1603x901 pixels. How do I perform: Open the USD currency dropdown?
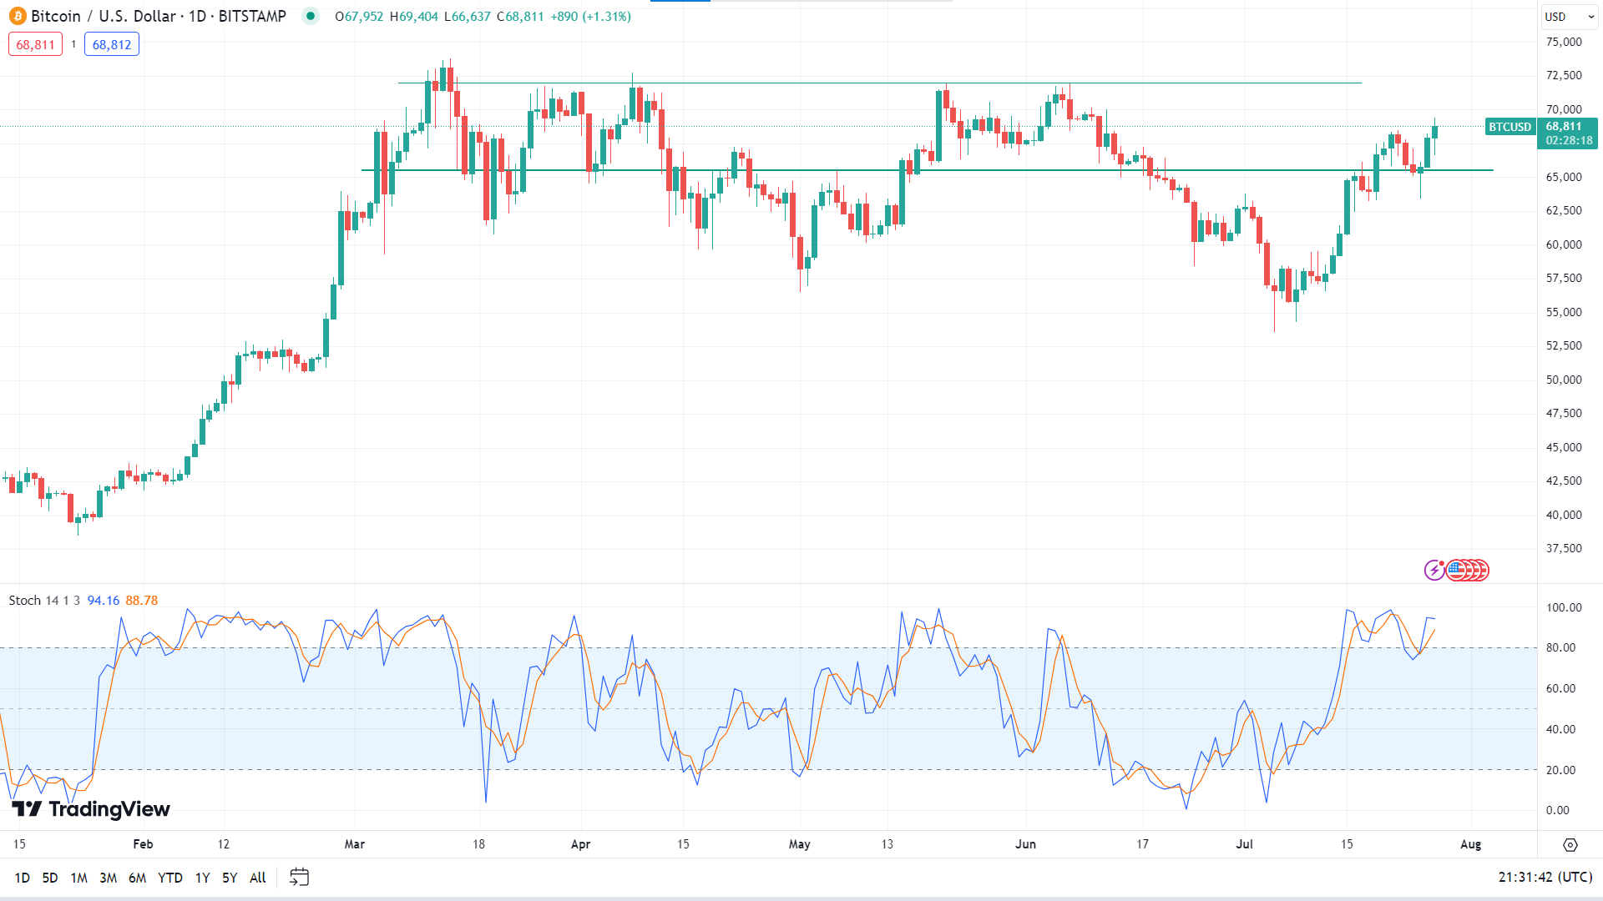1569,16
